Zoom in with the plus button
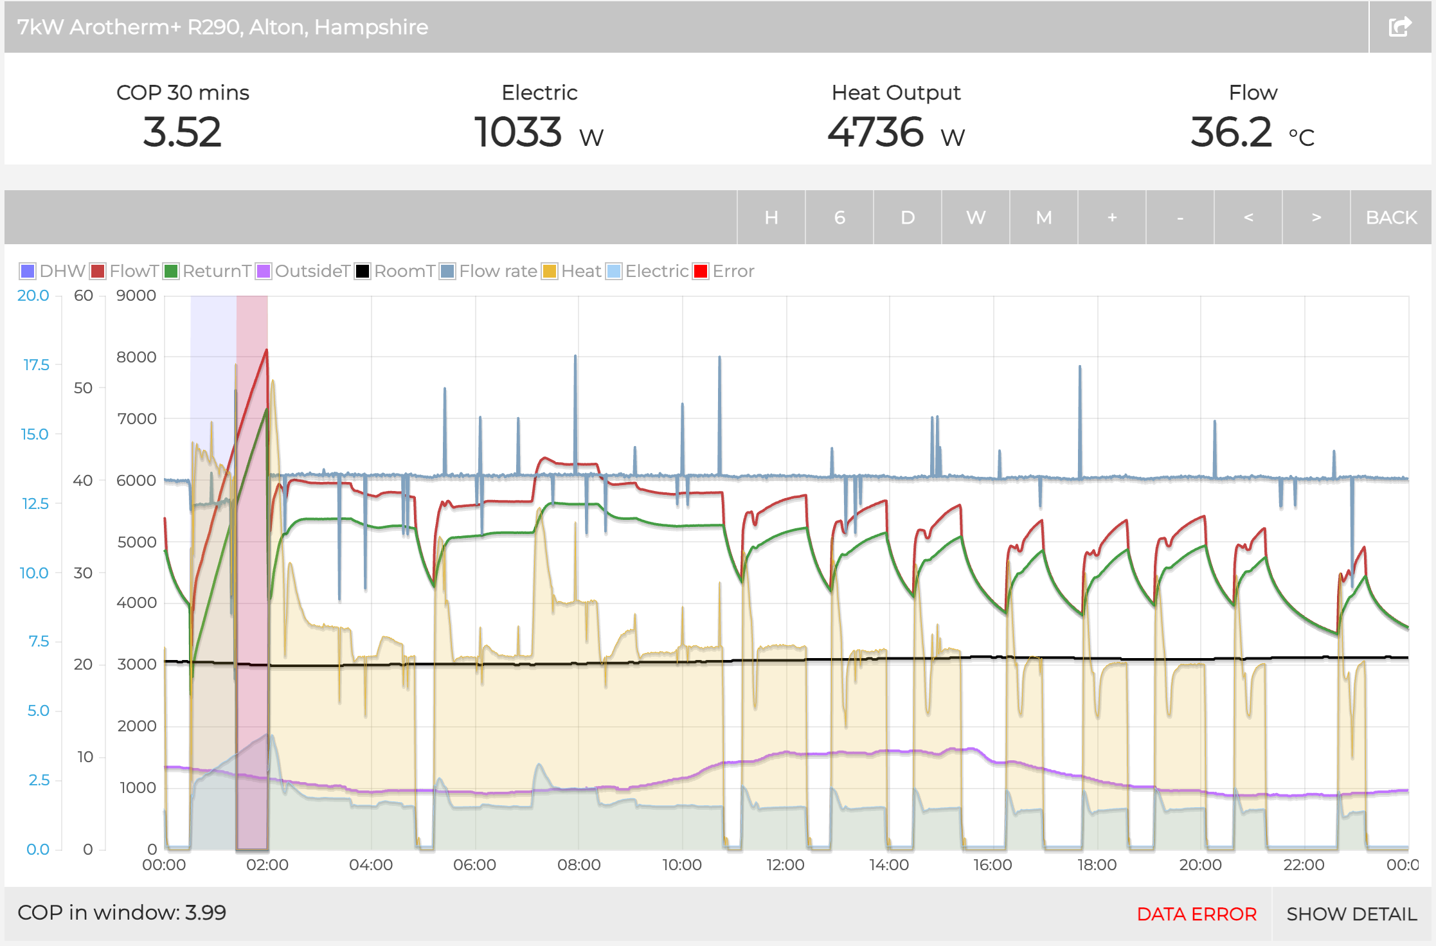This screenshot has width=1436, height=946. [1111, 218]
